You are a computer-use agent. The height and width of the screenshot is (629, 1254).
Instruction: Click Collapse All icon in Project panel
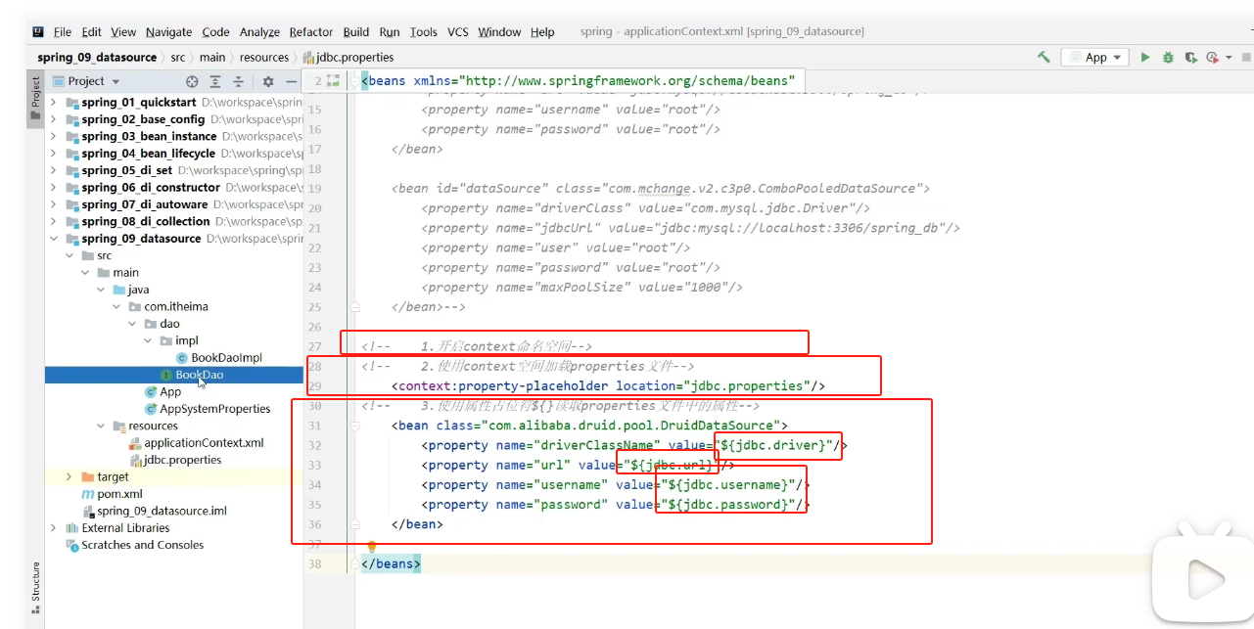tap(238, 81)
